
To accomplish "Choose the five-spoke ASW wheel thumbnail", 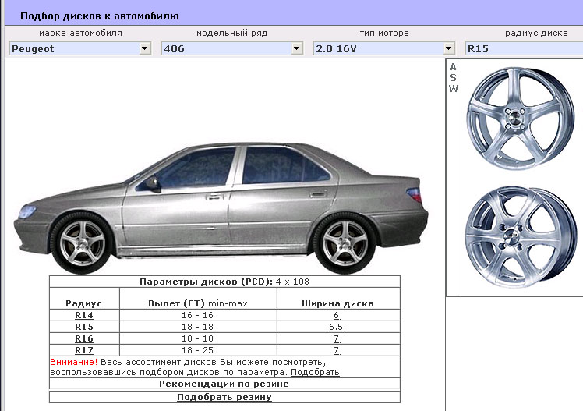I will point(520,119).
